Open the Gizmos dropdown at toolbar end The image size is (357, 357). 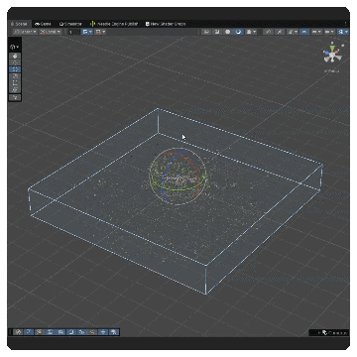(x=343, y=32)
